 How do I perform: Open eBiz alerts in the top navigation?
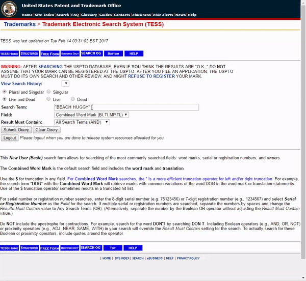pos(163,15)
